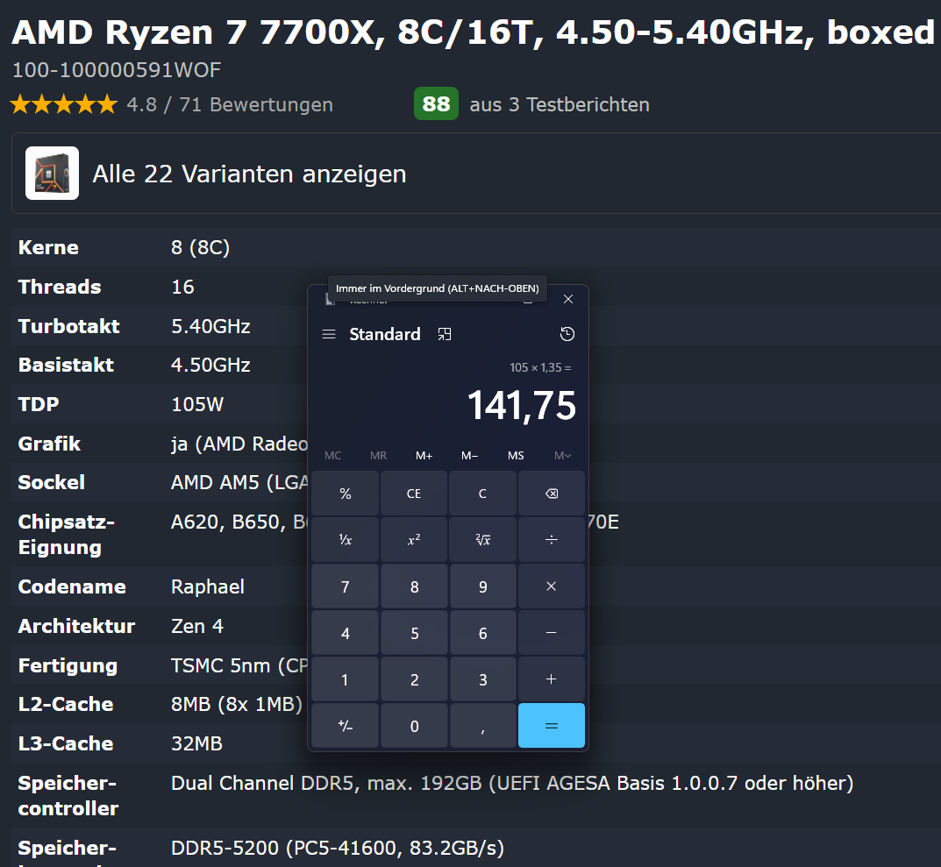The height and width of the screenshot is (867, 941).
Task: Click digit 7 on calculator
Action: tap(345, 586)
